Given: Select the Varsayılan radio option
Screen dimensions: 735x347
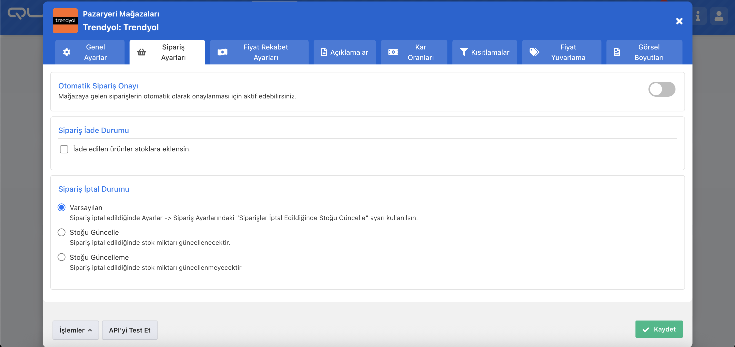Looking at the screenshot, I should pos(62,208).
